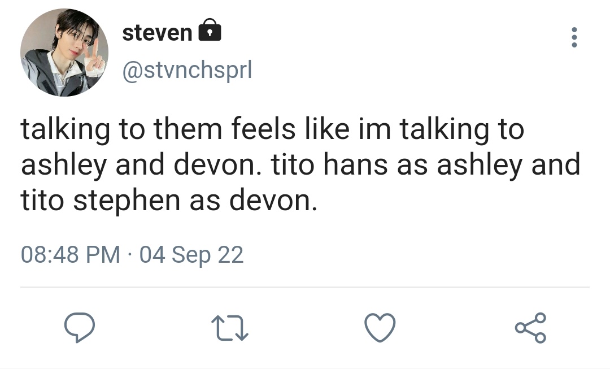
Task: Click the final word "devon." ending the tweet
Action: (273, 200)
